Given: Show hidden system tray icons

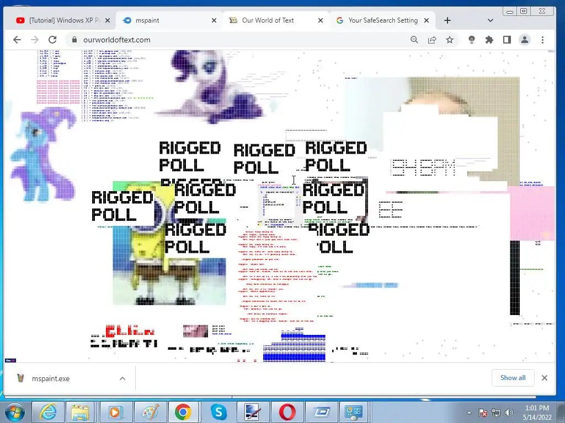Looking at the screenshot, I should (x=469, y=413).
